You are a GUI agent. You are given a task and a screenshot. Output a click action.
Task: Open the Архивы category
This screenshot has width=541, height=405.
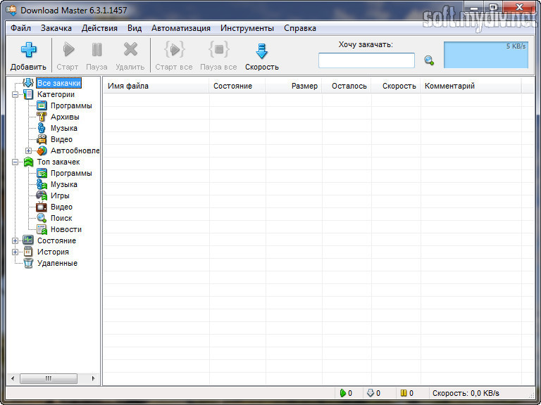tap(65, 117)
